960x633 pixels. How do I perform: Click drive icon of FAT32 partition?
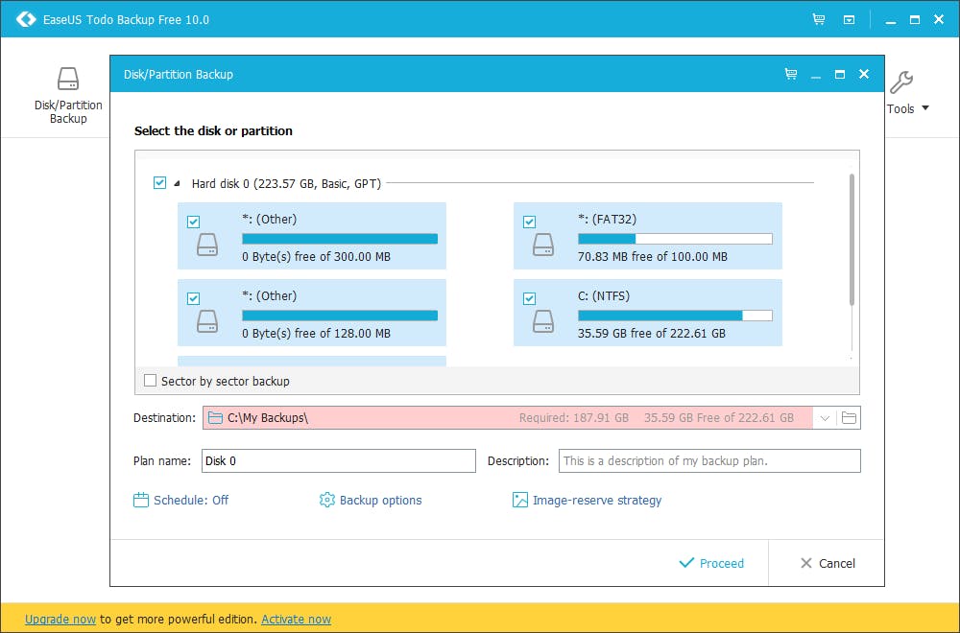point(543,245)
